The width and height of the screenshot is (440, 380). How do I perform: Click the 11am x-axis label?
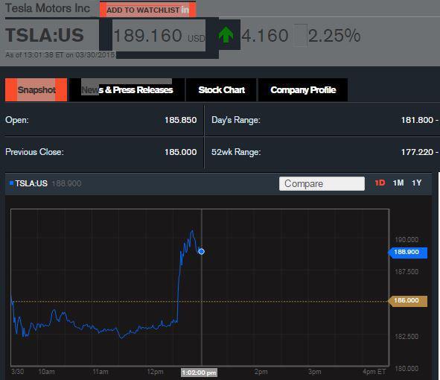tap(101, 372)
